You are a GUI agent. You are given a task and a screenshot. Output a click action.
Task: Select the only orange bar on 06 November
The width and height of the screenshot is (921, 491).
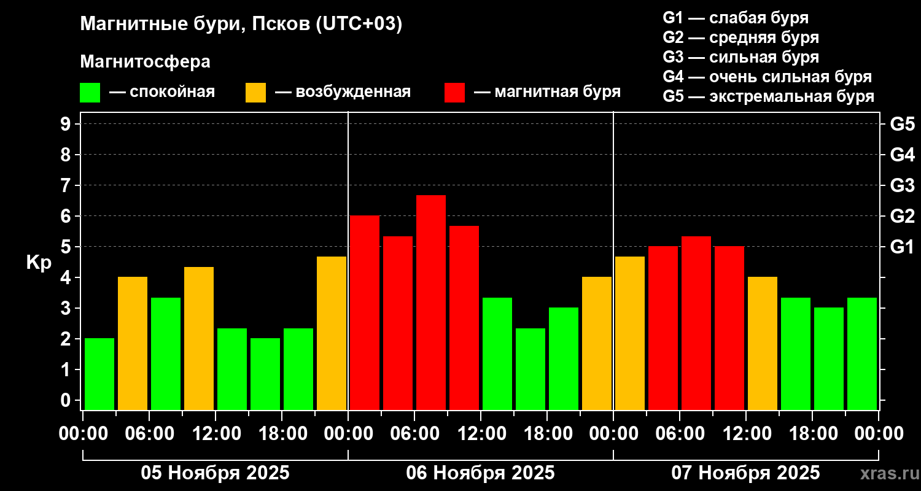pos(597,343)
